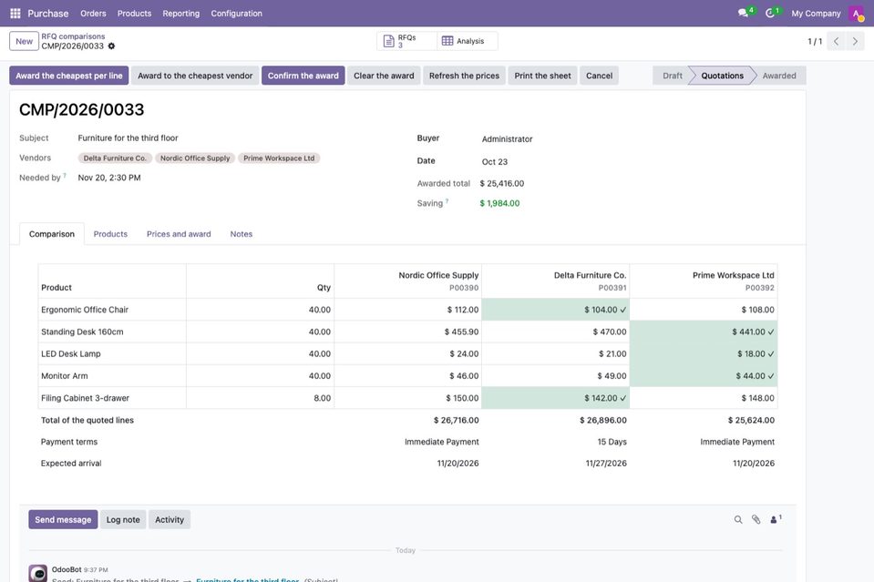The height and width of the screenshot is (582, 874).
Task: Open the Orders menu
Action: (x=93, y=14)
